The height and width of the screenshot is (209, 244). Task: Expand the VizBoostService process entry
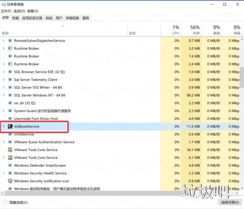tap(3, 126)
